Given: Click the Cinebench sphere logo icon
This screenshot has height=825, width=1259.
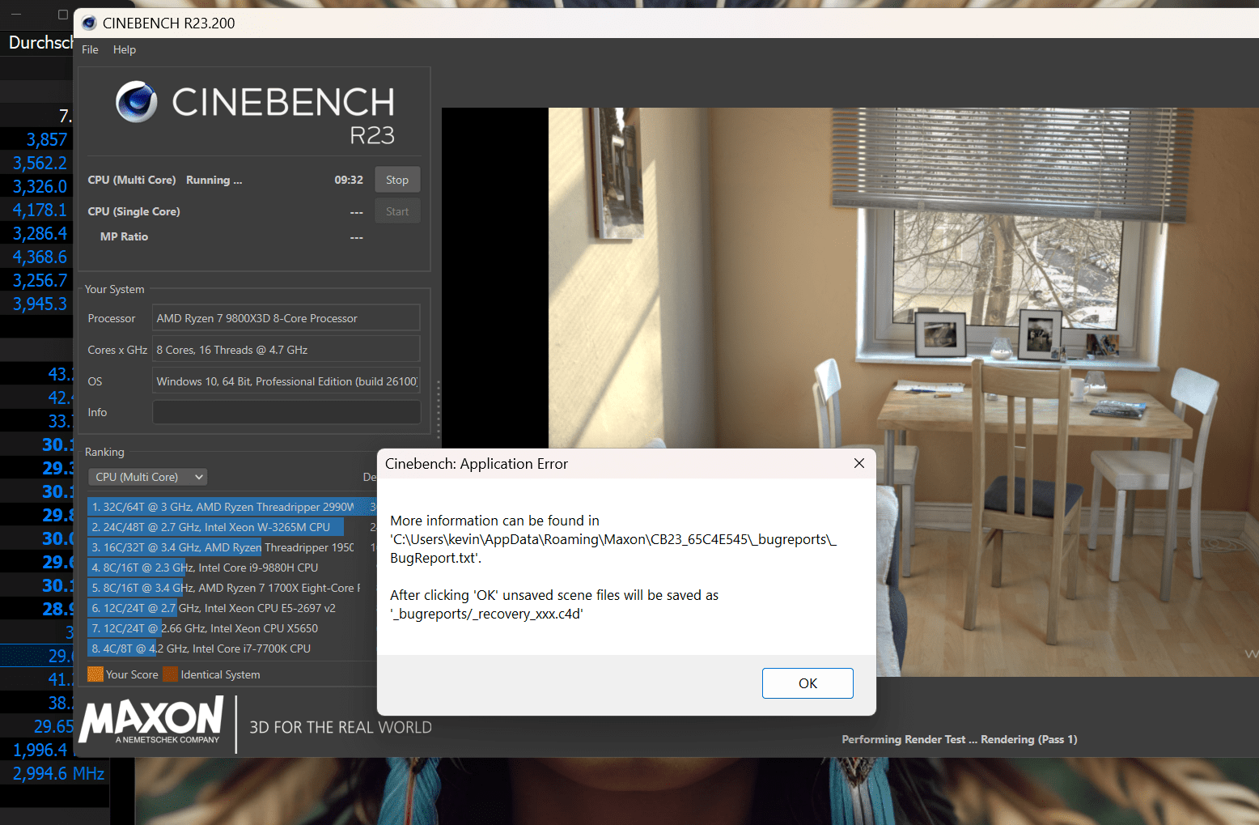Looking at the screenshot, I should pos(137,102).
